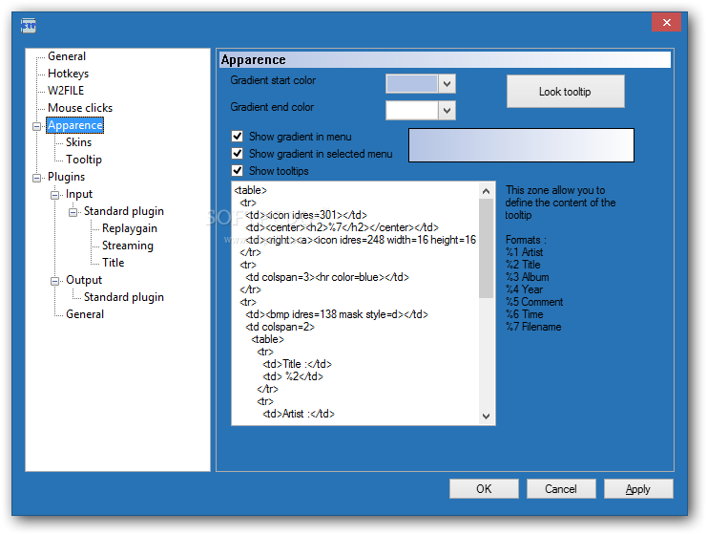Screen dimensions: 707x535
Task: Select the Plugins tree item
Action: (66, 177)
